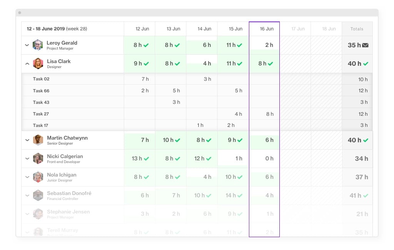This screenshot has width=394, height=250.
Task: Click Stephanie Jensen's avatar photo
Action: (x=38, y=214)
